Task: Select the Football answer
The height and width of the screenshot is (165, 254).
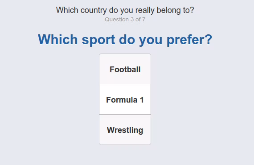Action: pos(125,69)
